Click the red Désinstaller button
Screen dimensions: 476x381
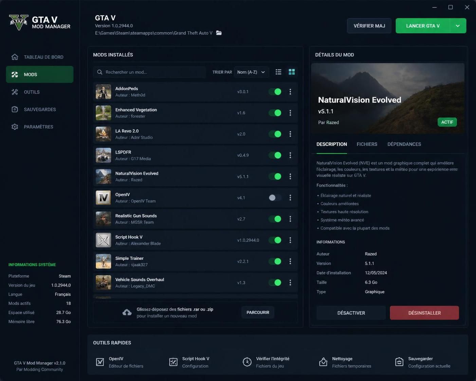(x=424, y=313)
